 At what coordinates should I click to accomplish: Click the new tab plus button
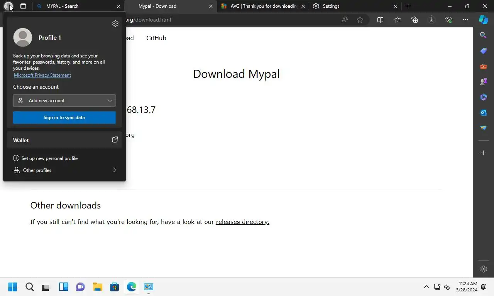click(x=408, y=6)
